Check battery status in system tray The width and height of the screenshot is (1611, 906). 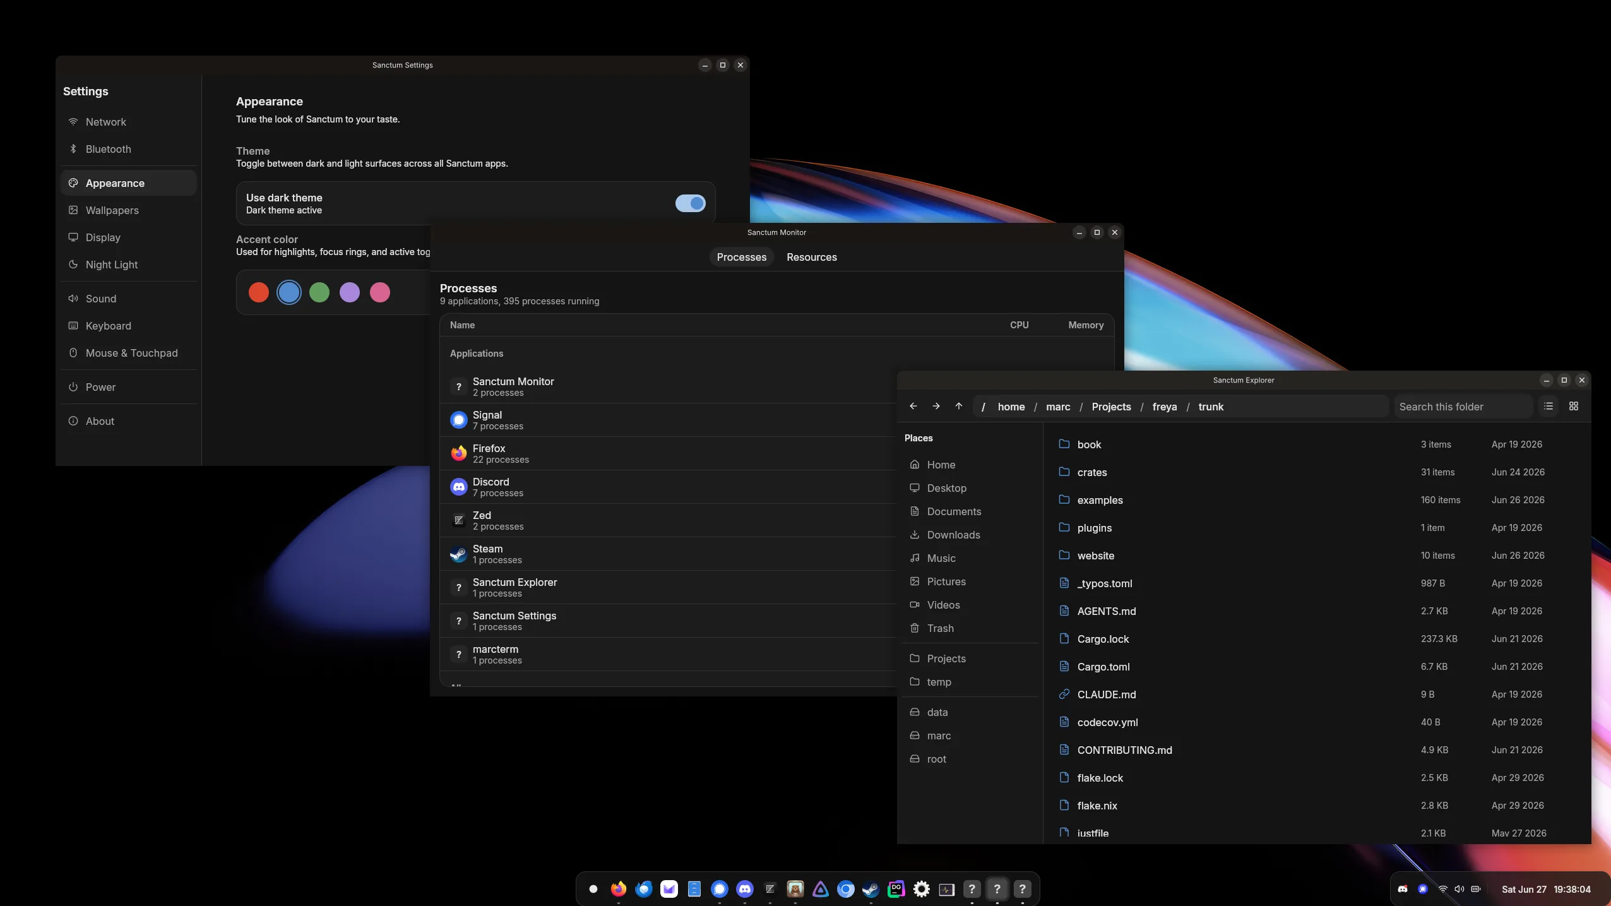[x=1475, y=889]
